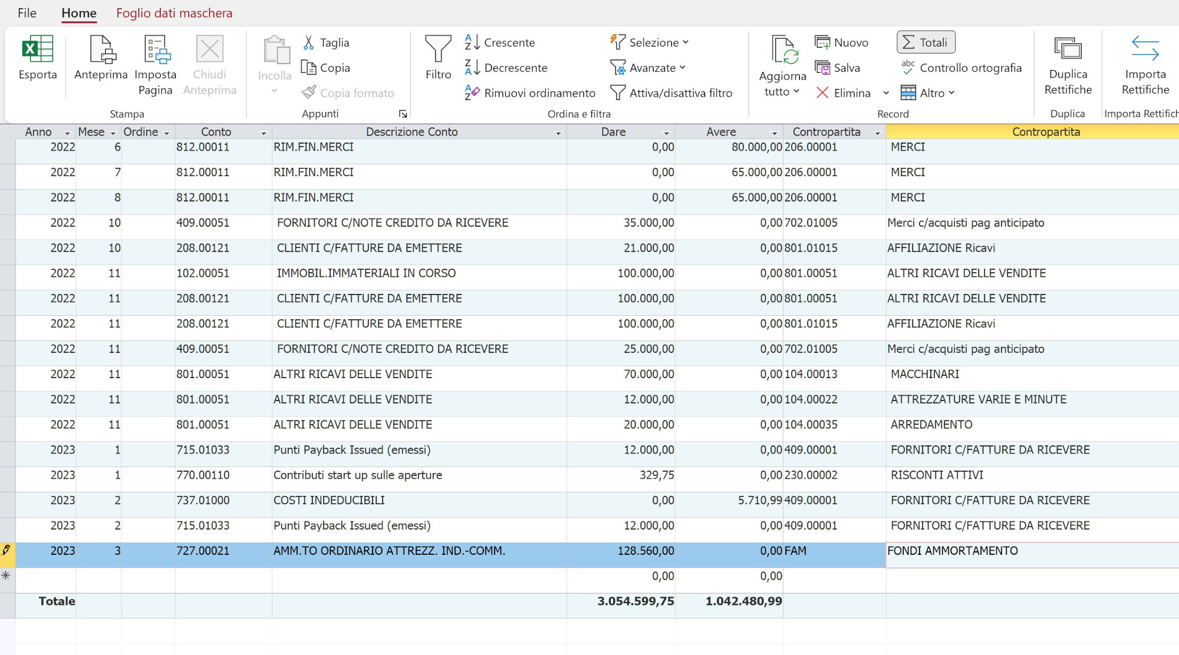Toggle the Totali row button

coord(926,42)
